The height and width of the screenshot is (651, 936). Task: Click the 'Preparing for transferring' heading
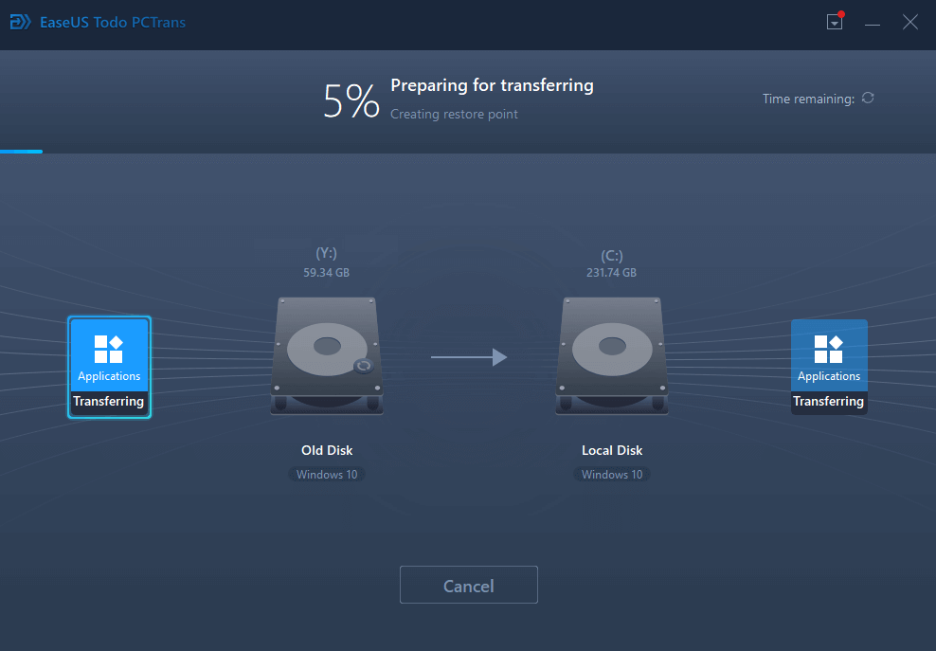tap(492, 85)
